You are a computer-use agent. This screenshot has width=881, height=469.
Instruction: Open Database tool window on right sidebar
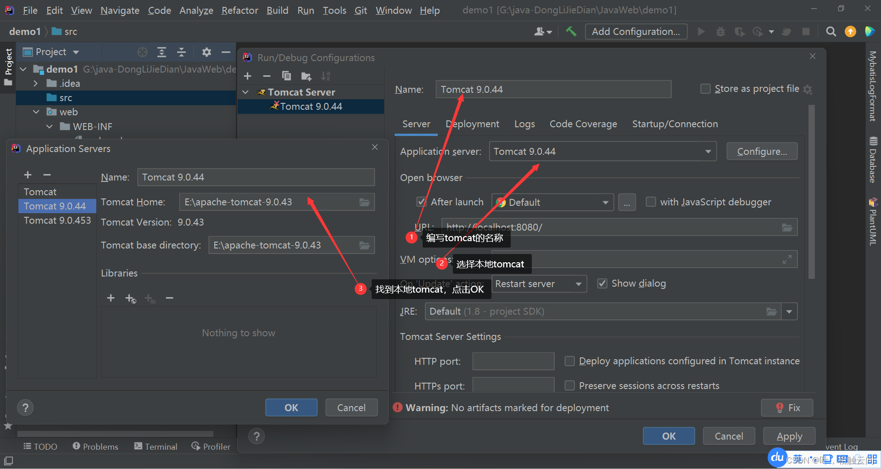point(873,160)
